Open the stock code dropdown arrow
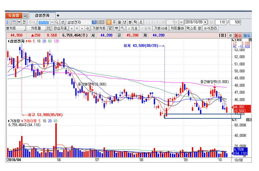 click(x=52, y=22)
